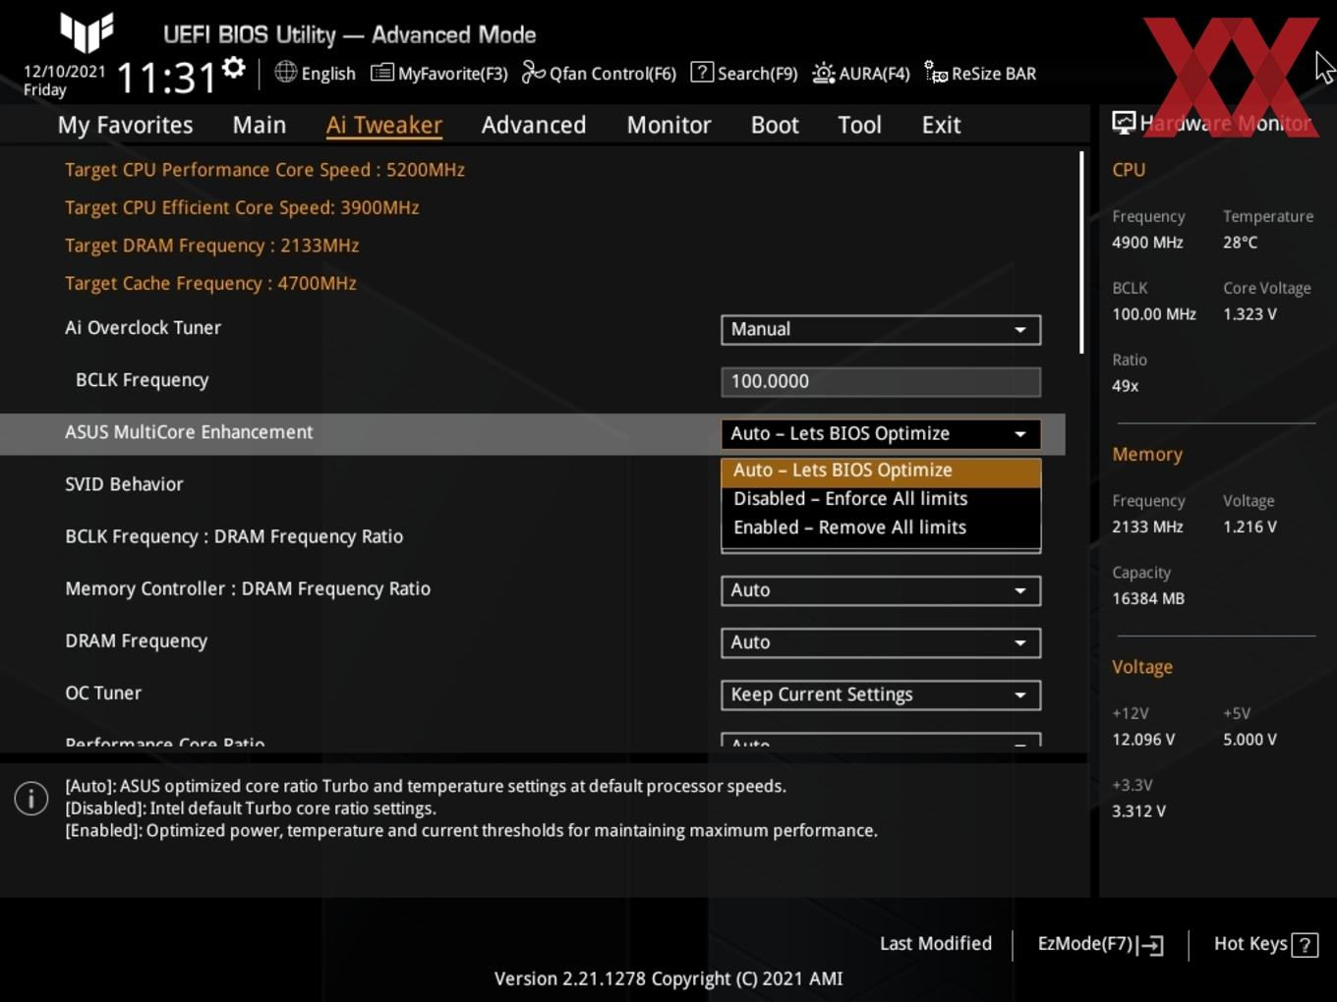Click Target CPU Efficient Core Speed text

pos(242,207)
